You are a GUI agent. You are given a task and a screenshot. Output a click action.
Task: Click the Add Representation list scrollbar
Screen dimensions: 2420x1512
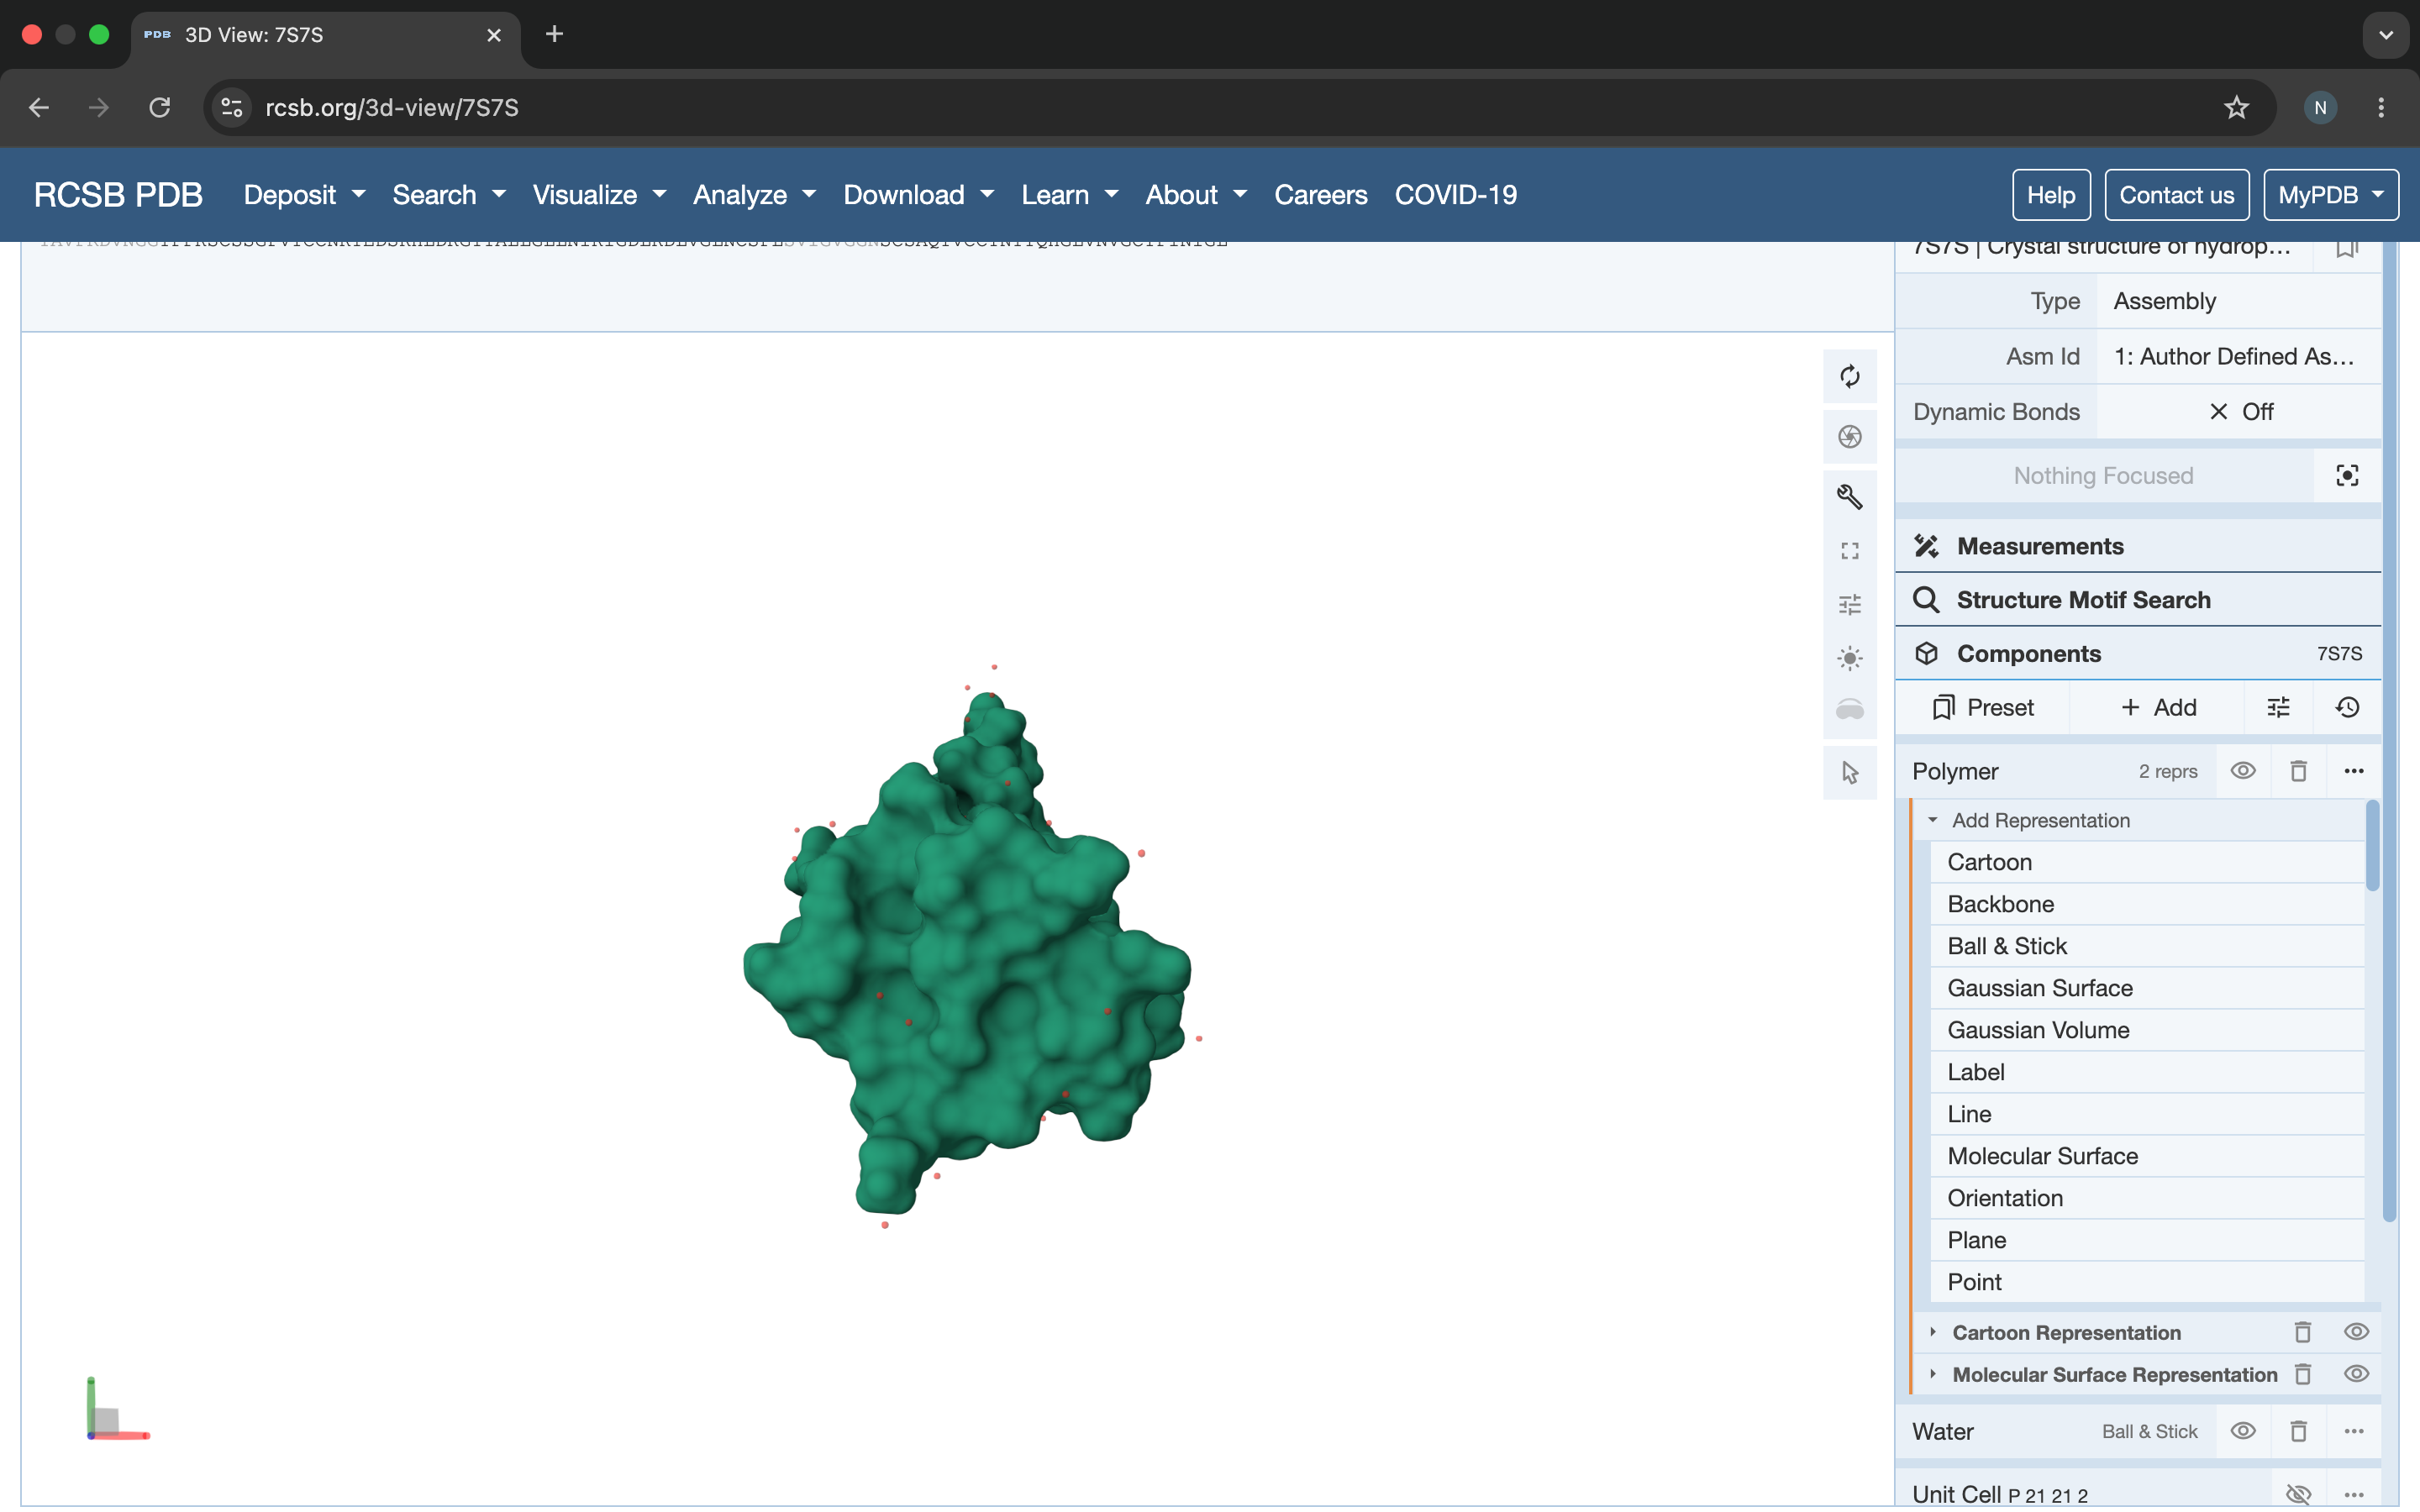coord(2372,845)
